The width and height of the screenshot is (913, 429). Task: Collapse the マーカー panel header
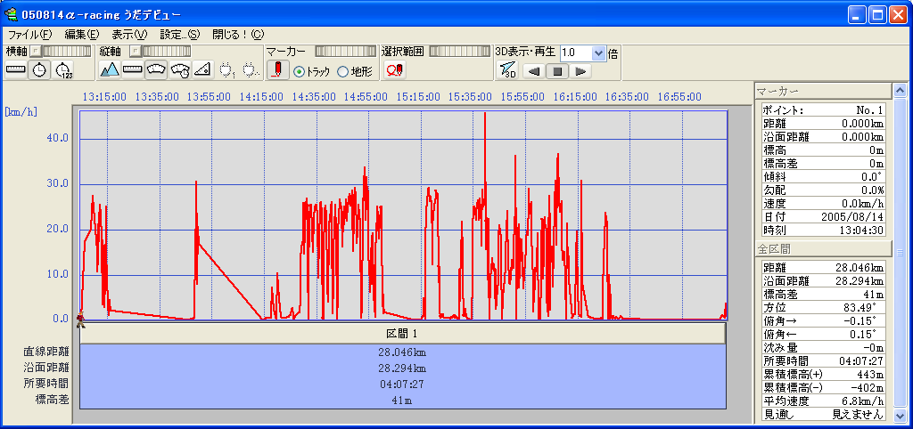822,91
